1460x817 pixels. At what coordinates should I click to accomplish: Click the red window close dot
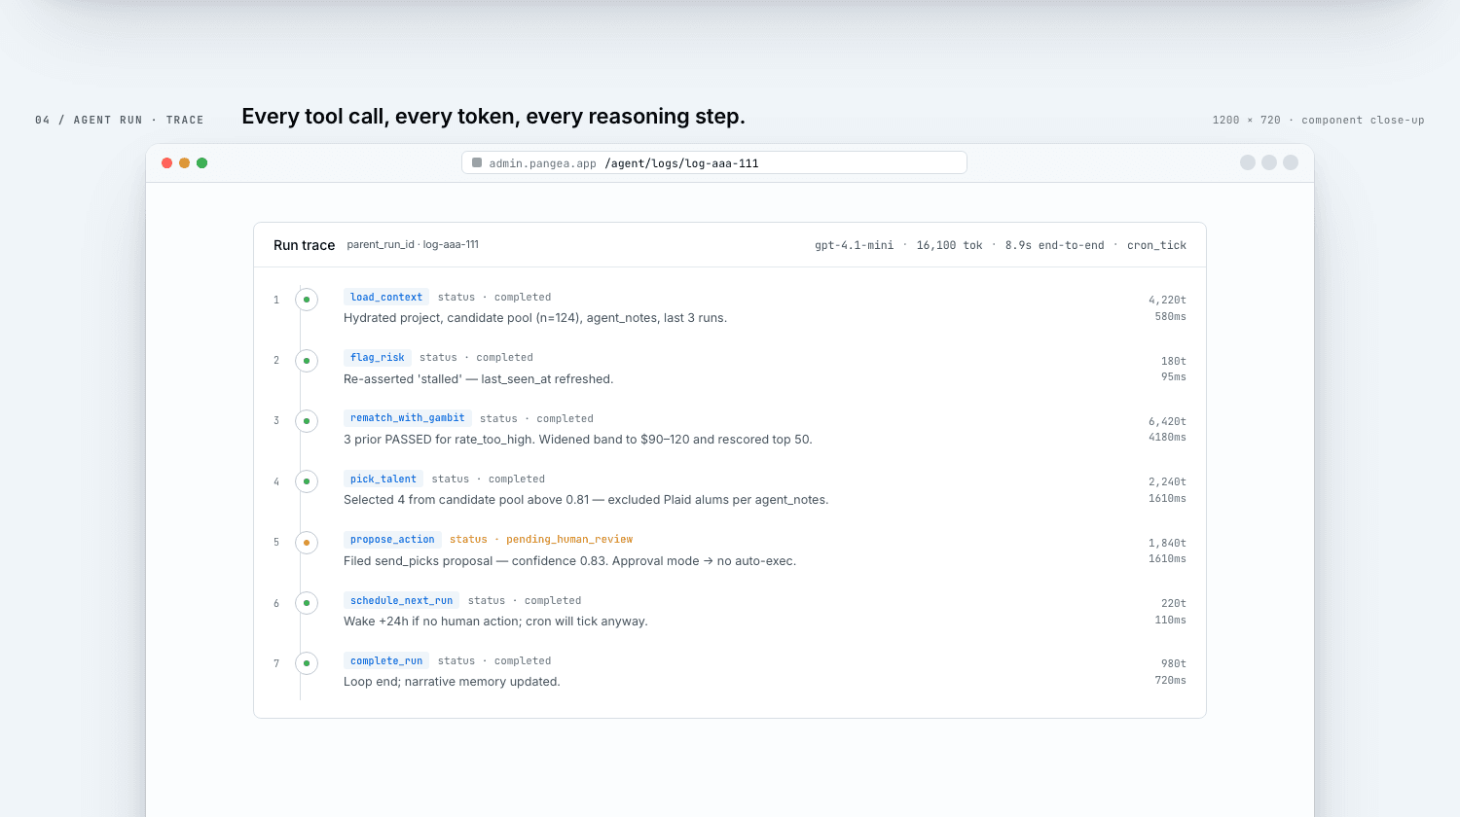pyautogui.click(x=167, y=162)
